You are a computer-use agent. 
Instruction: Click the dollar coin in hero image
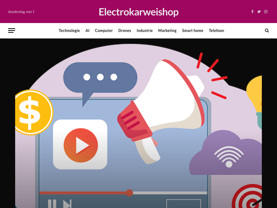(x=34, y=112)
